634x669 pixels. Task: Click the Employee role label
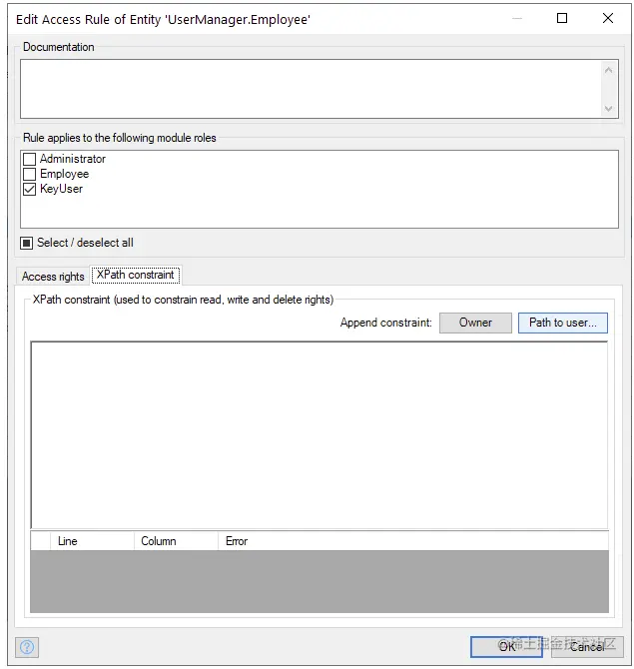(65, 174)
